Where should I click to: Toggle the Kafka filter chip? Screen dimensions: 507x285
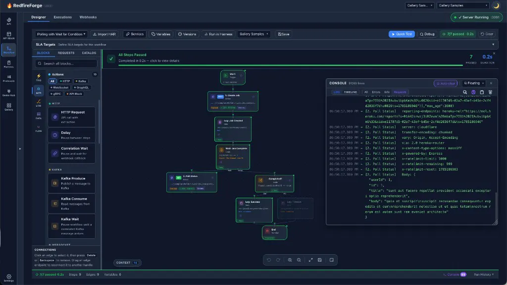pyautogui.click(x=81, y=81)
